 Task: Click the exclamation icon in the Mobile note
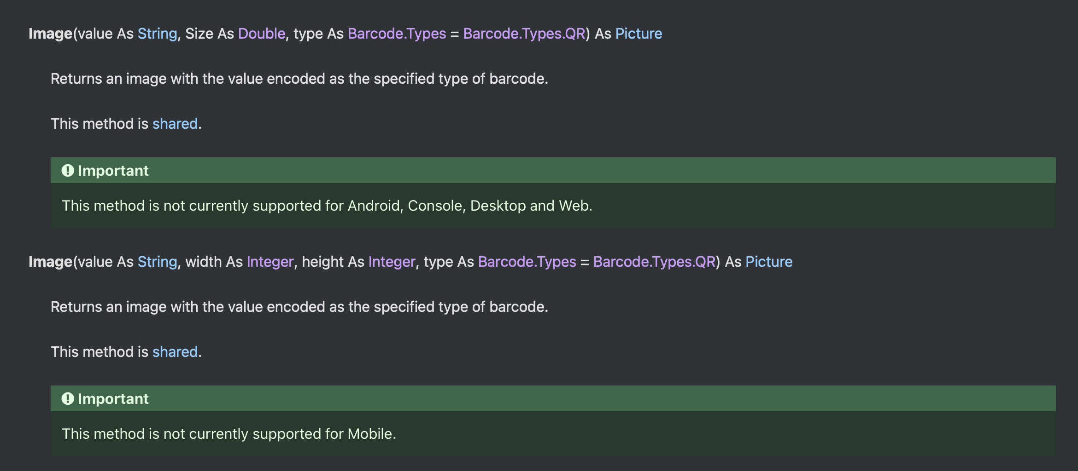pyautogui.click(x=68, y=399)
